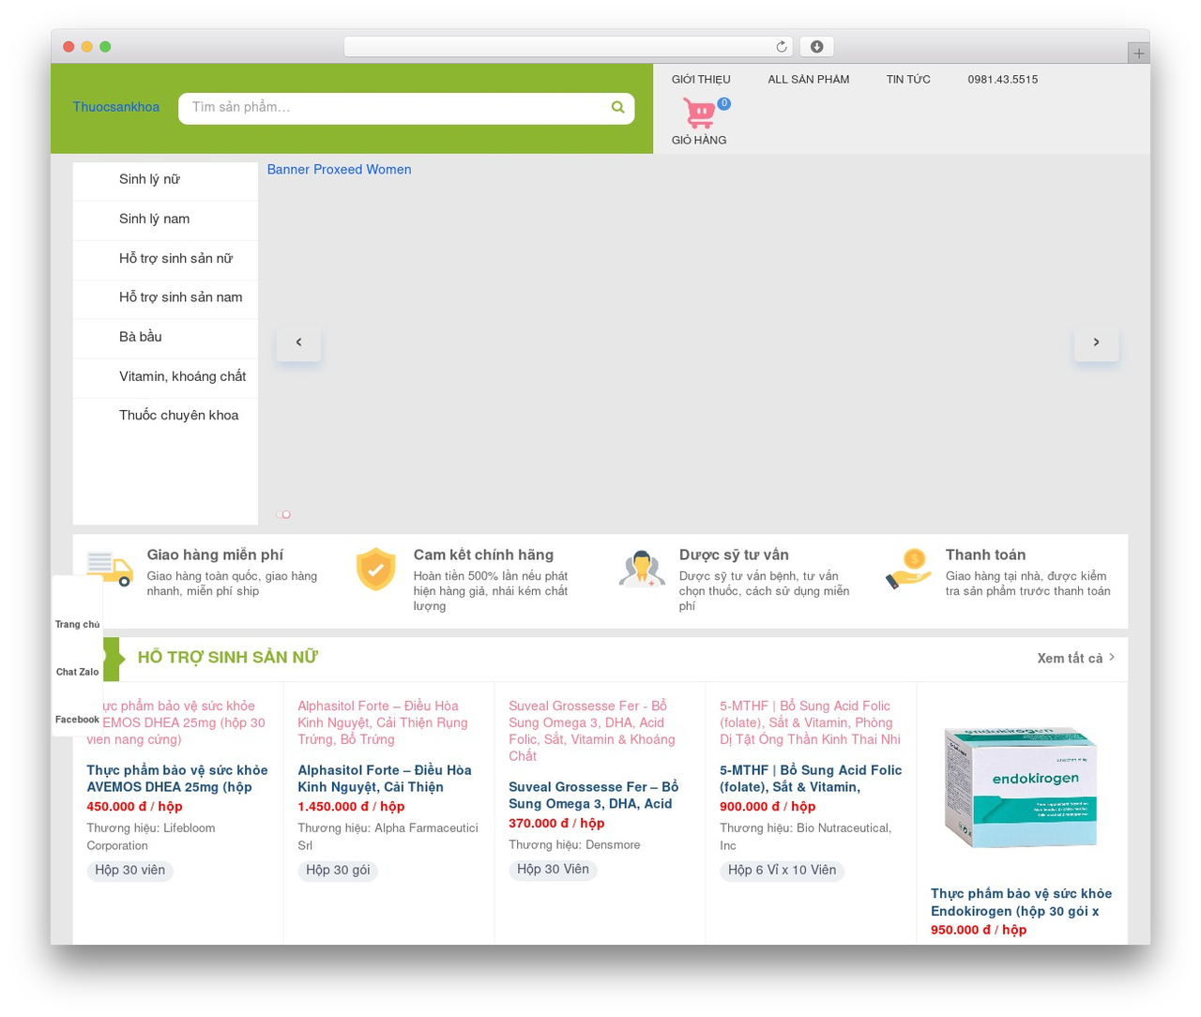The image size is (1201, 1017).
Task: Select Hỗ trợ sinh sản nam category
Action: tap(165, 297)
